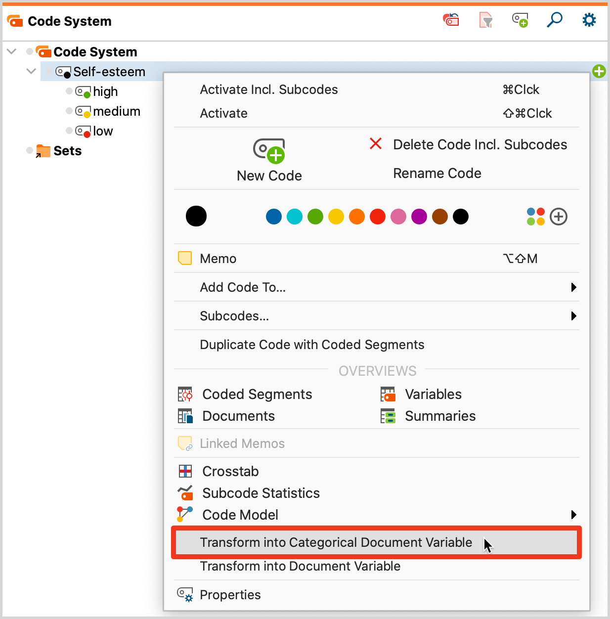The width and height of the screenshot is (610, 619).
Task: Click the yellow Memo icon in the context menu
Action: (x=184, y=258)
